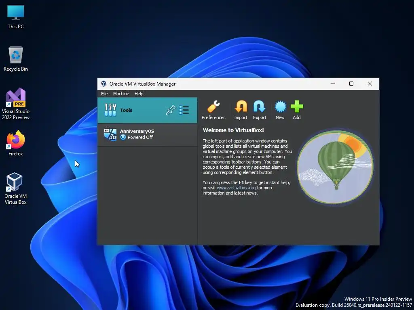Image resolution: width=414 pixels, height=310 pixels.
Task: Select This PC desktop icon
Action: (x=16, y=17)
